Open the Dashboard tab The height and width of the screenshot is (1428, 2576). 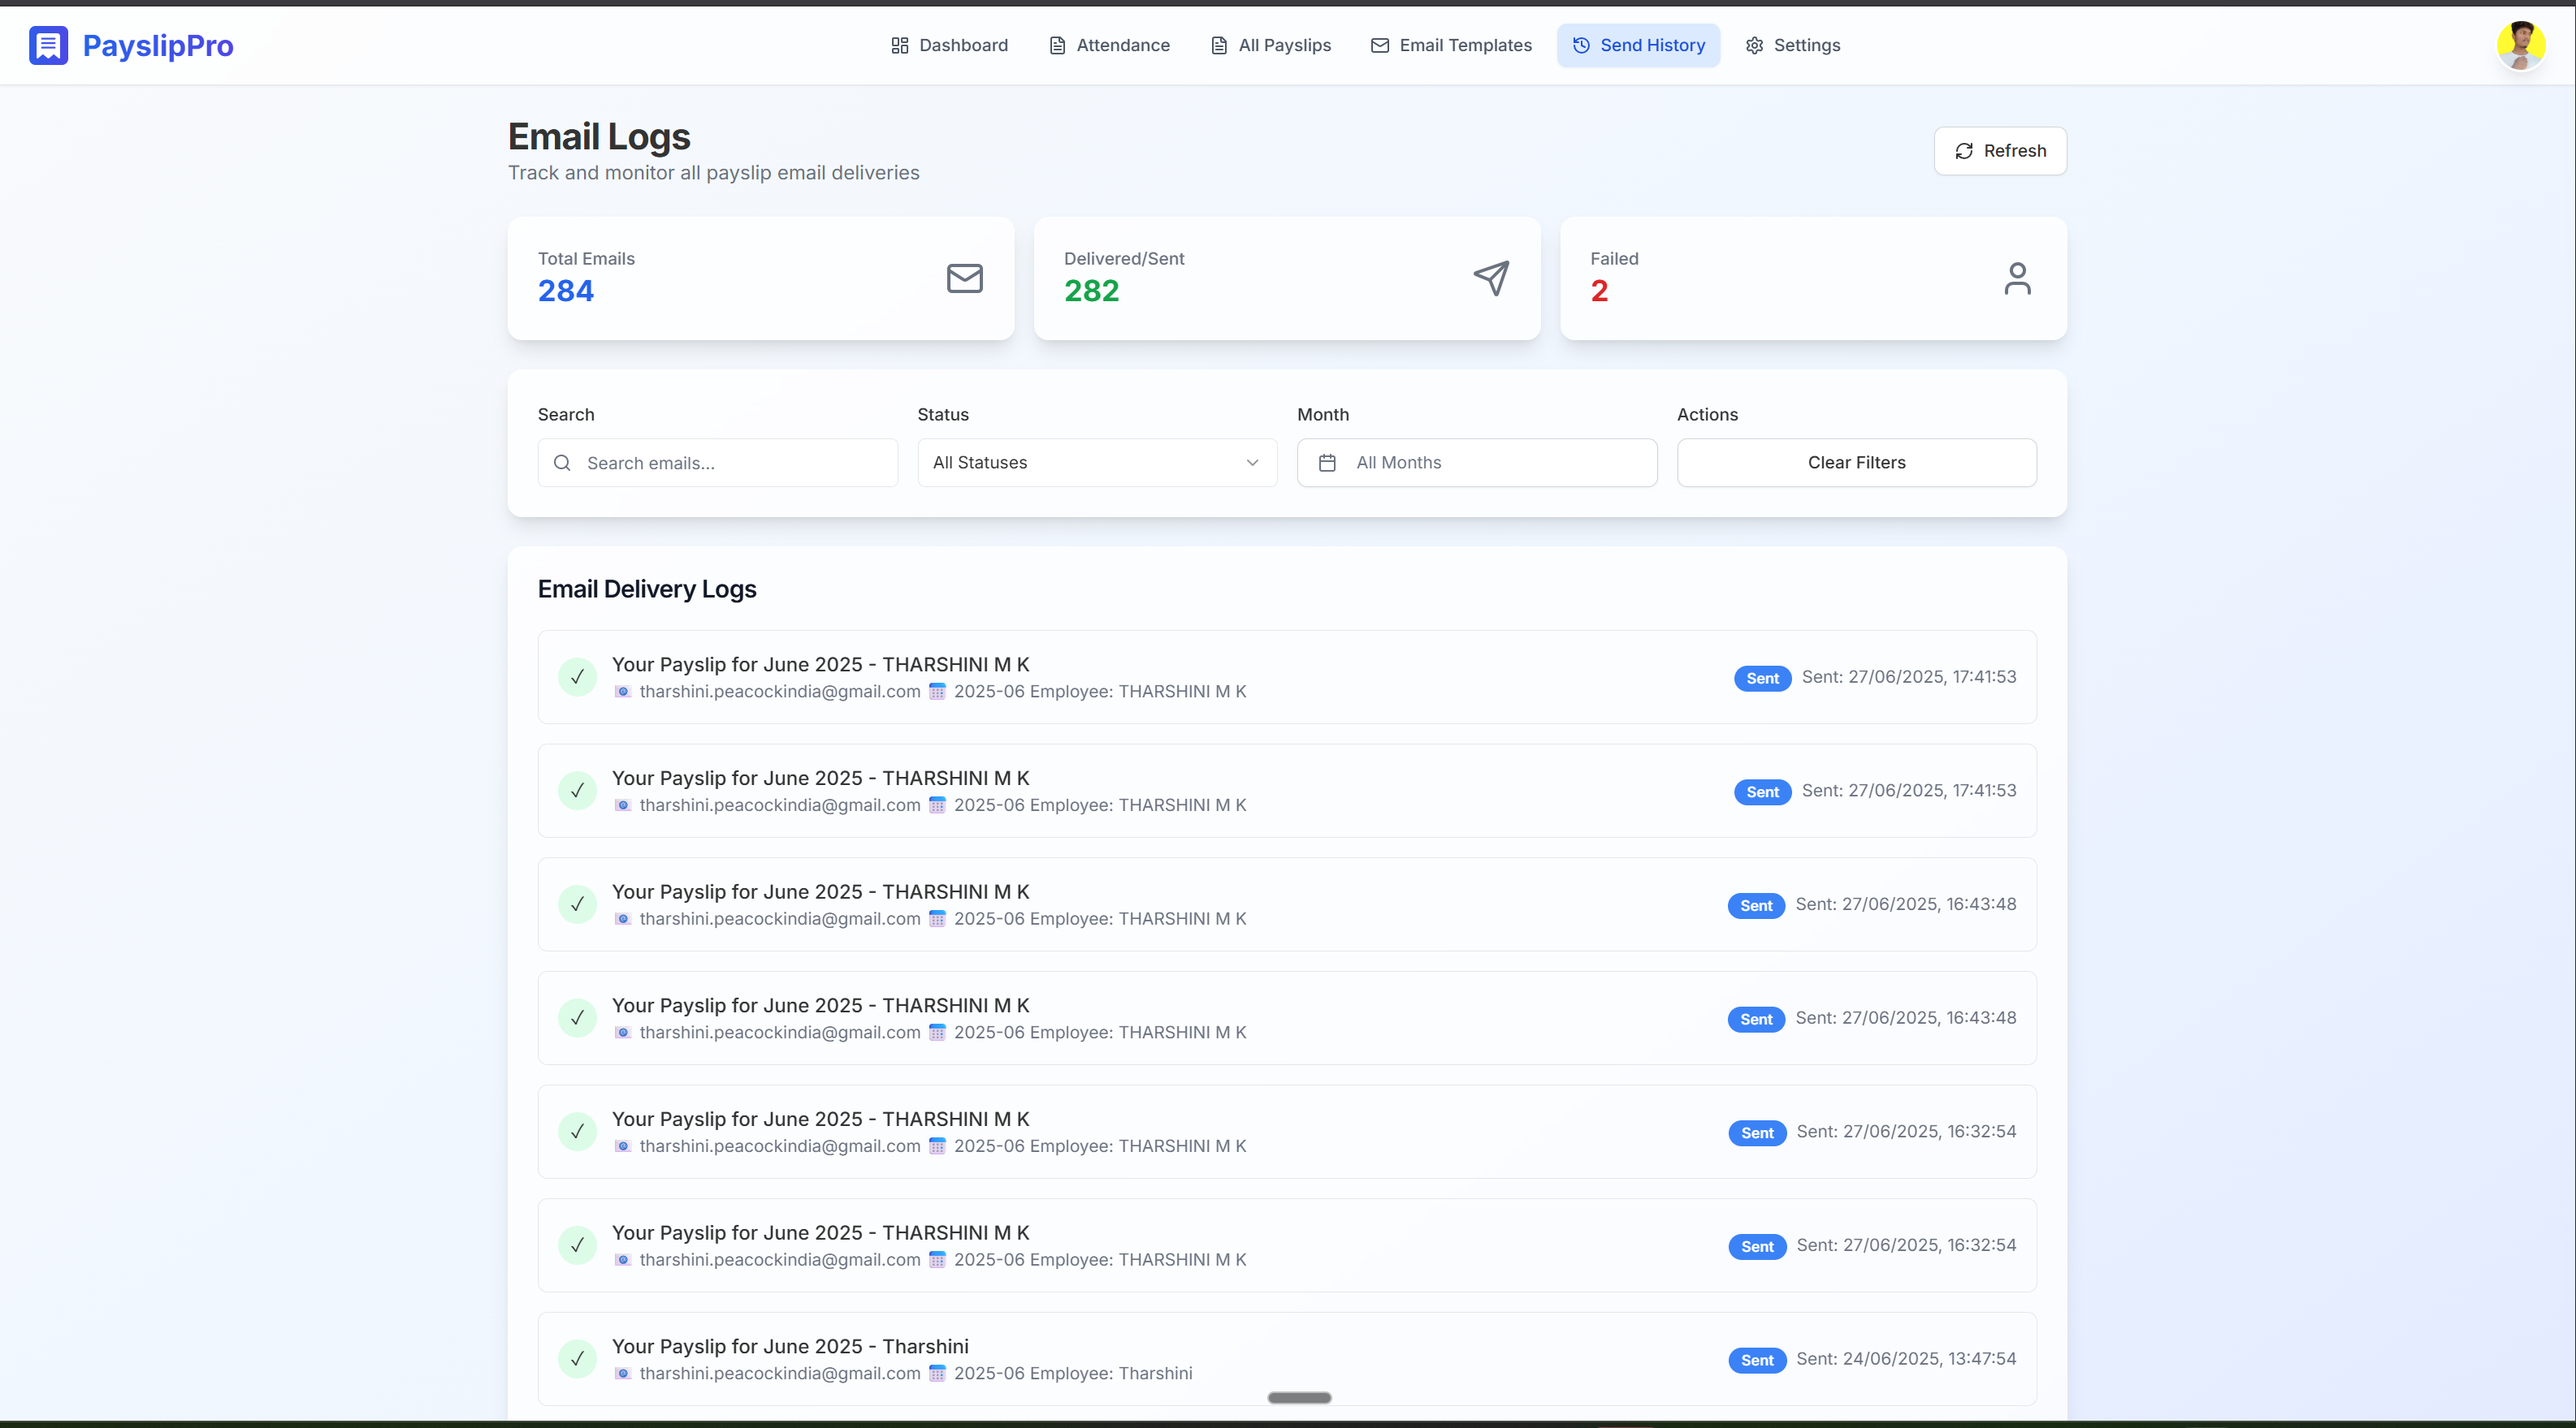tap(949, 45)
